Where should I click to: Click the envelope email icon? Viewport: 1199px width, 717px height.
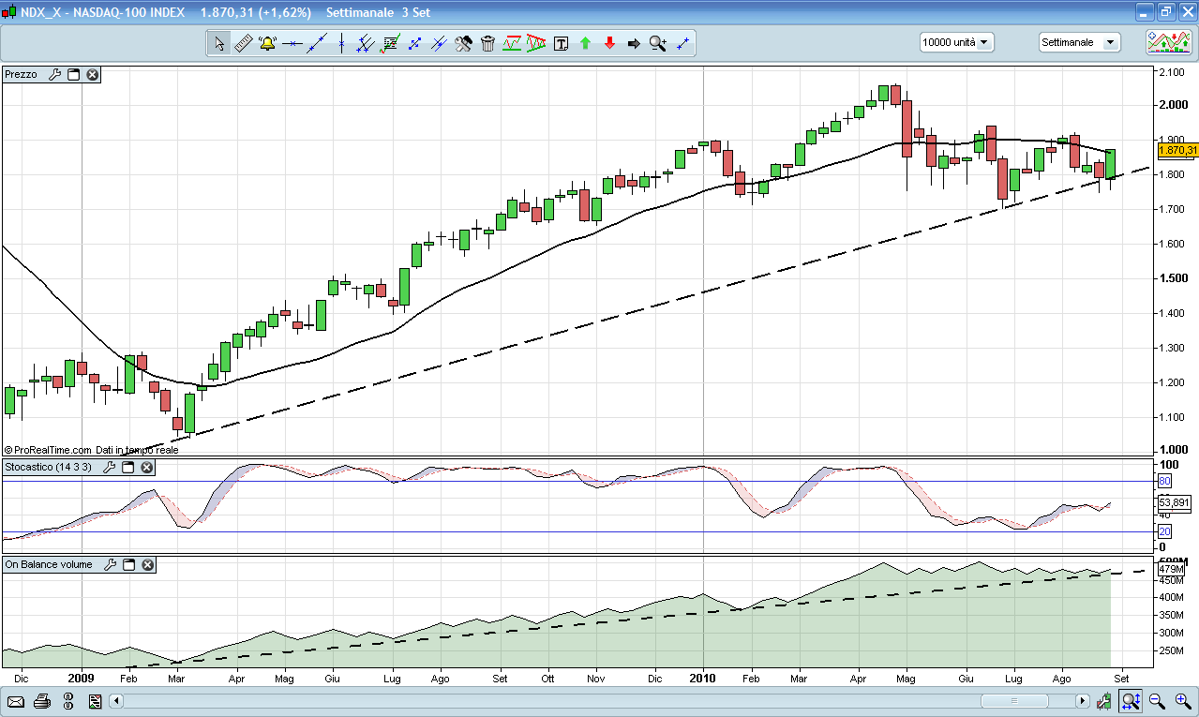pyautogui.click(x=16, y=701)
